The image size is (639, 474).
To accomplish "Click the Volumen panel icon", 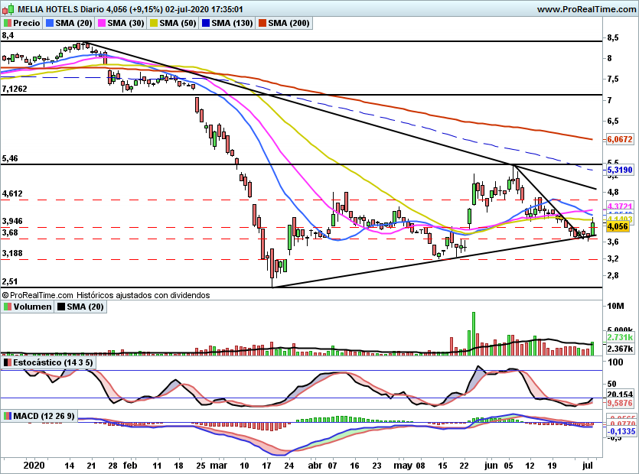I will [x=8, y=307].
